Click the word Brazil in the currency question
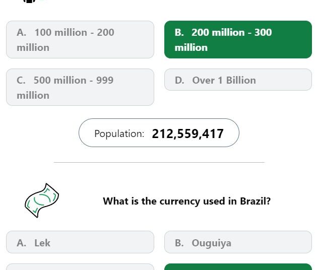 [255, 201]
